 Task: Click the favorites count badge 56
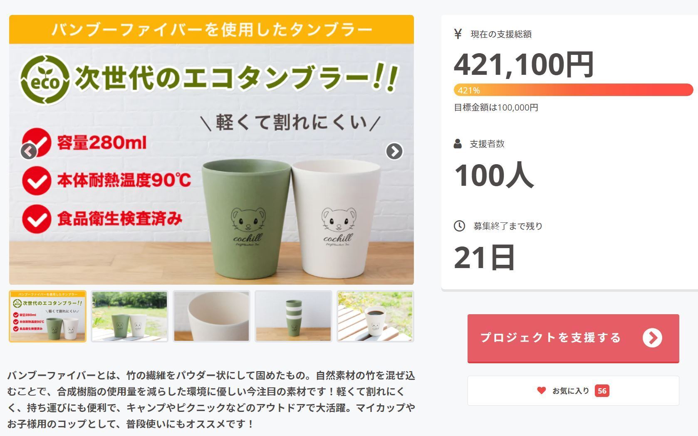pos(602,391)
